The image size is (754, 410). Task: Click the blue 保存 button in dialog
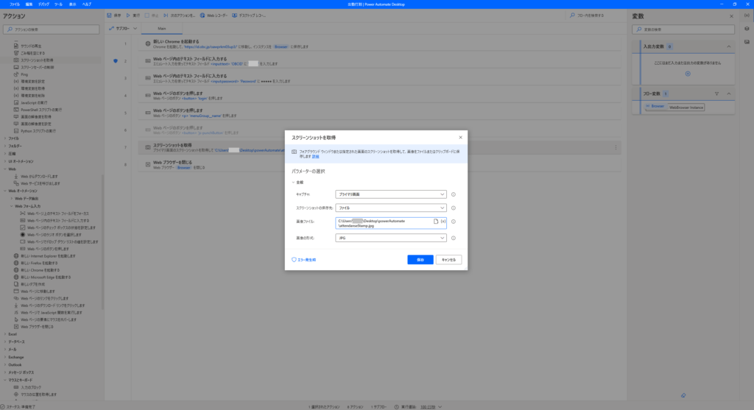tap(420, 260)
